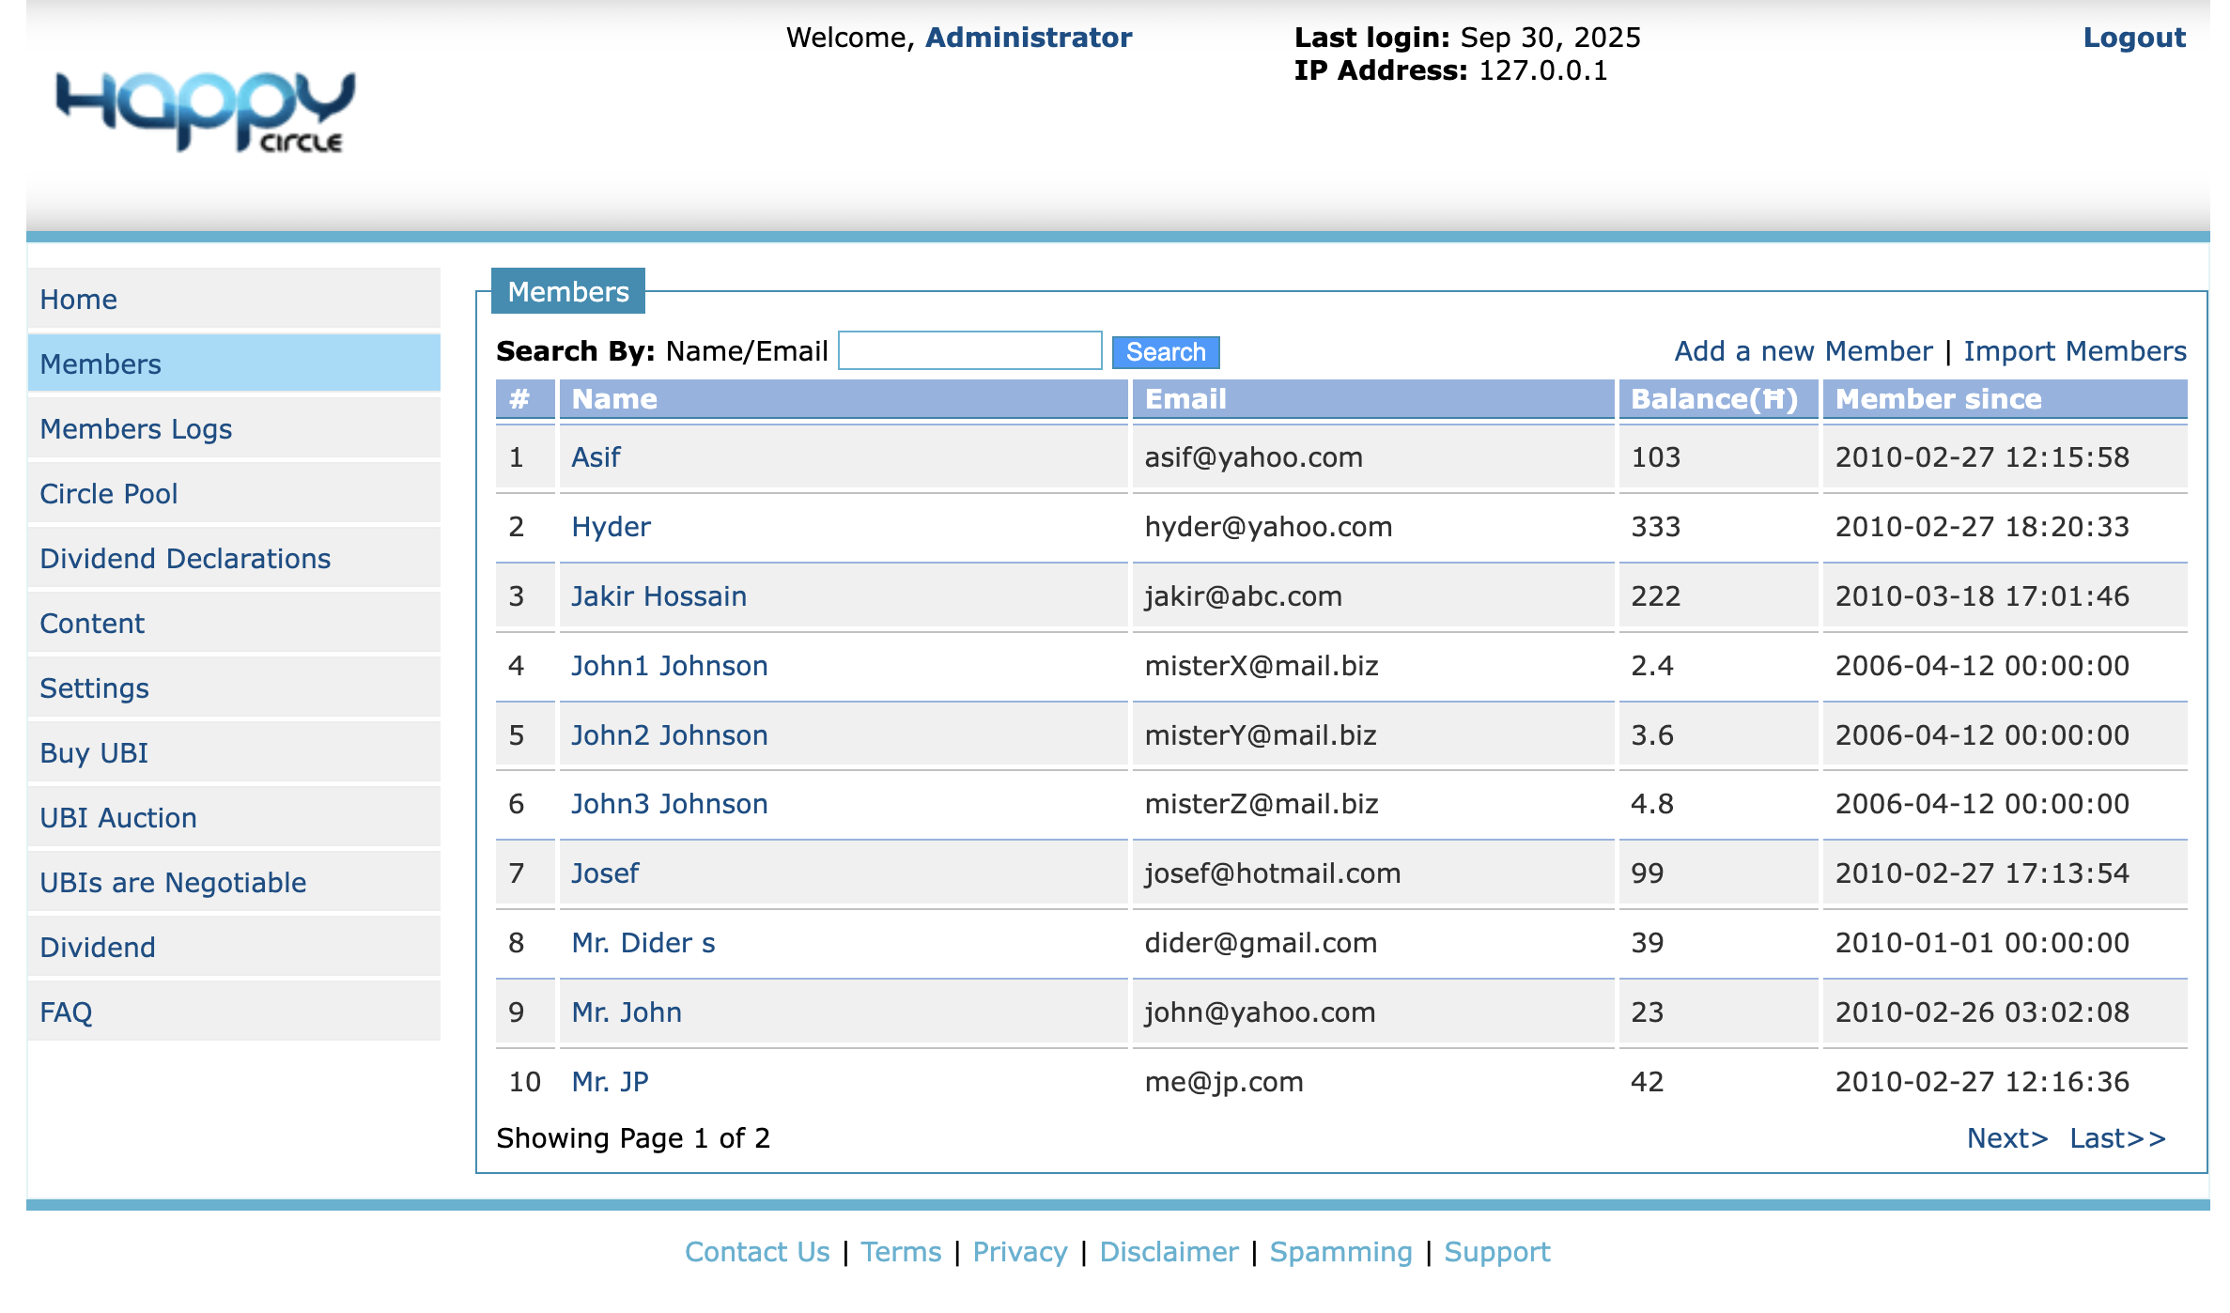Go to Circle Pool page
2230x1313 pixels.
(x=234, y=494)
